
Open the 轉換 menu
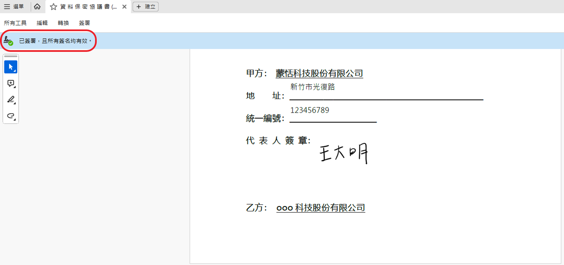[x=63, y=23]
